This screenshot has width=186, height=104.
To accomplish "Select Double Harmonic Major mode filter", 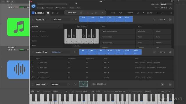I will coord(117,31).
